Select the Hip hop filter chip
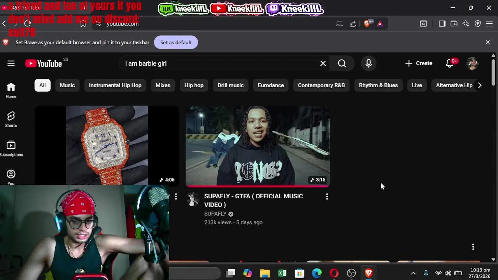This screenshot has width=498, height=280. tap(194, 85)
